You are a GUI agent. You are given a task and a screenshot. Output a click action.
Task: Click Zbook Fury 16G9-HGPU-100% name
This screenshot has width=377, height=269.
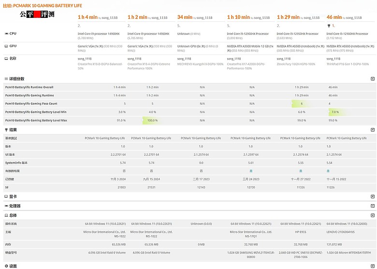pyautogui.click(x=296, y=64)
